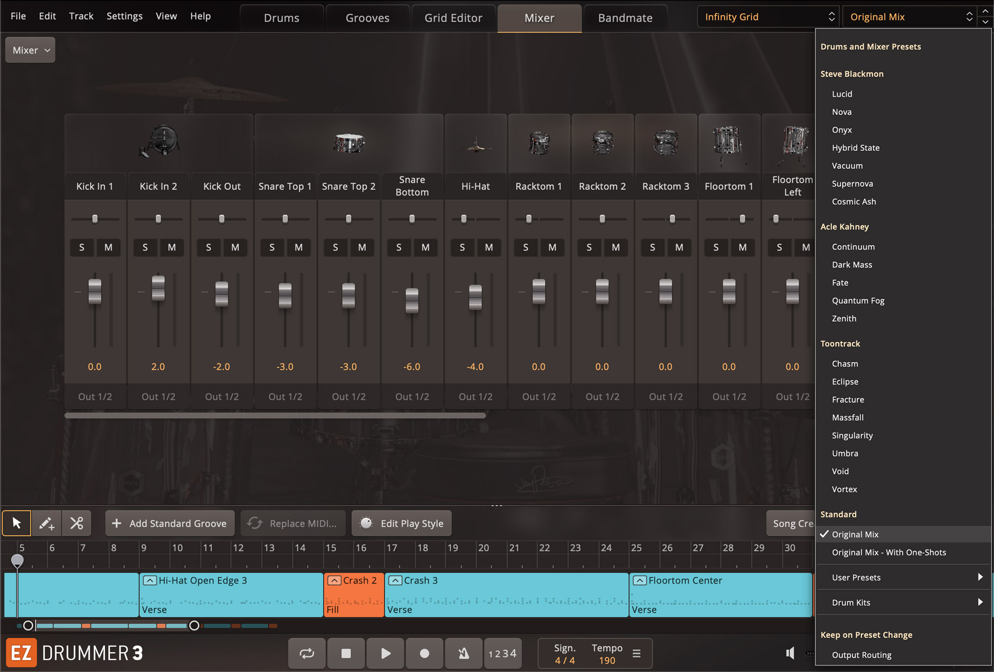
Task: Solo the Kick In 1 channel
Action: pyautogui.click(x=82, y=247)
